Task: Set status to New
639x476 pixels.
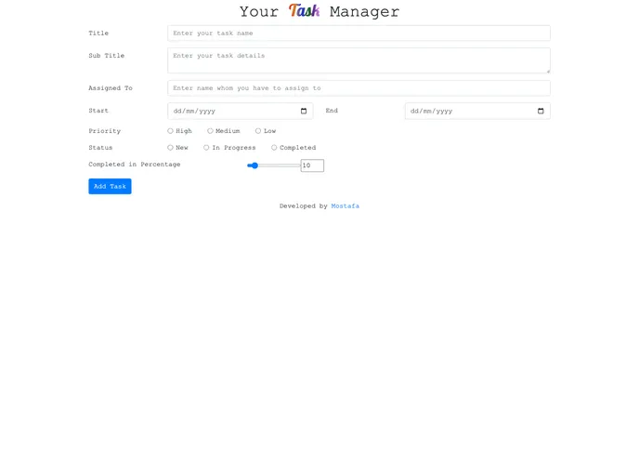Action: 170,148
